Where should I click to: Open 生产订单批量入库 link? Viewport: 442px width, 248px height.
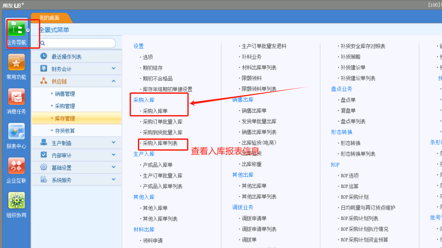coord(163,176)
